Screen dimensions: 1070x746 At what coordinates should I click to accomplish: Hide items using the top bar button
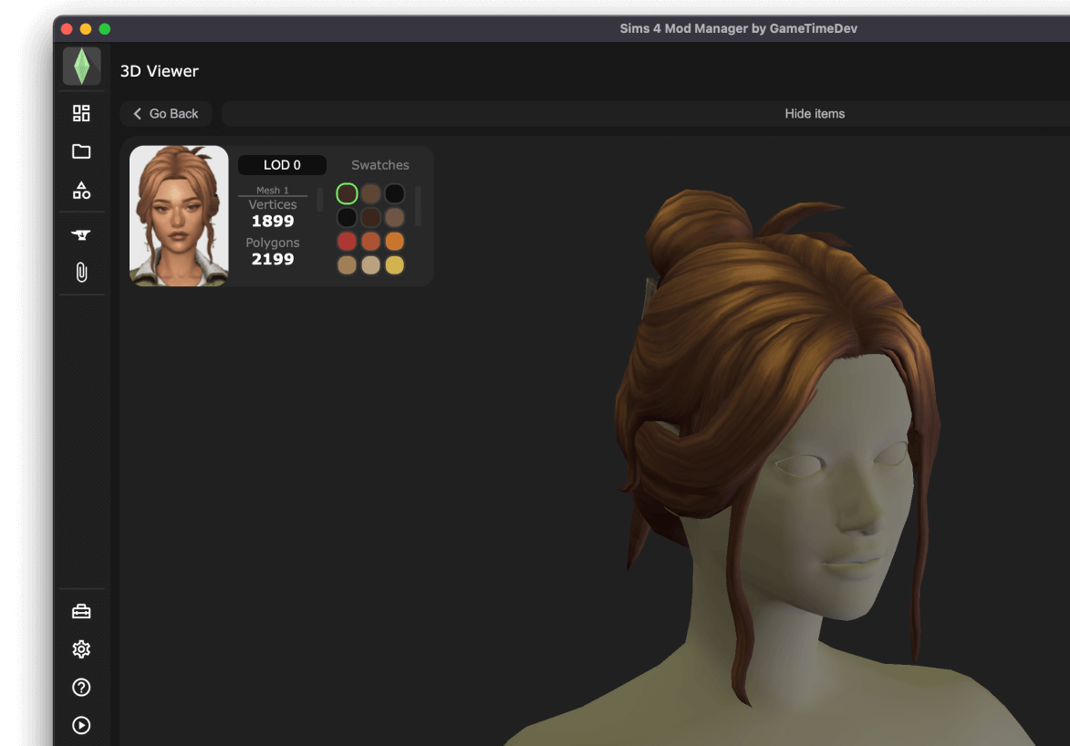coord(815,113)
